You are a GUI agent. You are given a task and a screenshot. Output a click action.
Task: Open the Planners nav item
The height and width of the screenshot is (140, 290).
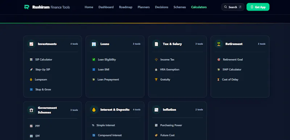144,7
